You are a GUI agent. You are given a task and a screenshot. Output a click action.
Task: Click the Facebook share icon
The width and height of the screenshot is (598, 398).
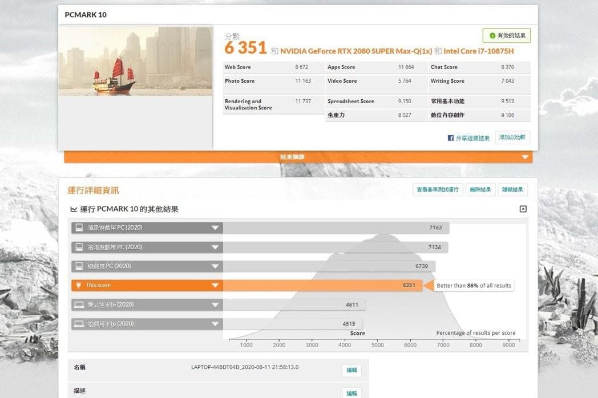[x=450, y=138]
